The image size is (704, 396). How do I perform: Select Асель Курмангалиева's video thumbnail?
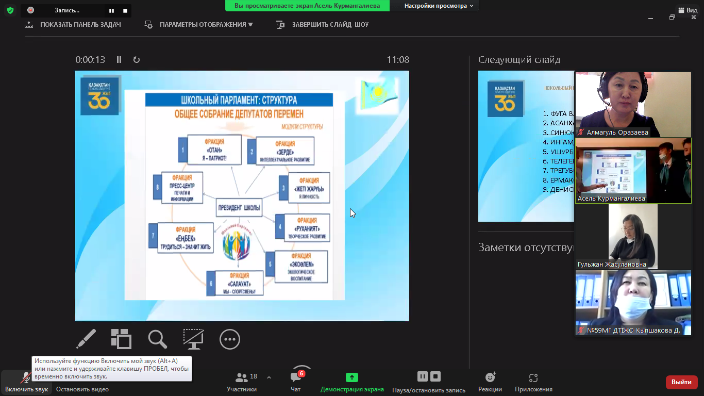(633, 171)
